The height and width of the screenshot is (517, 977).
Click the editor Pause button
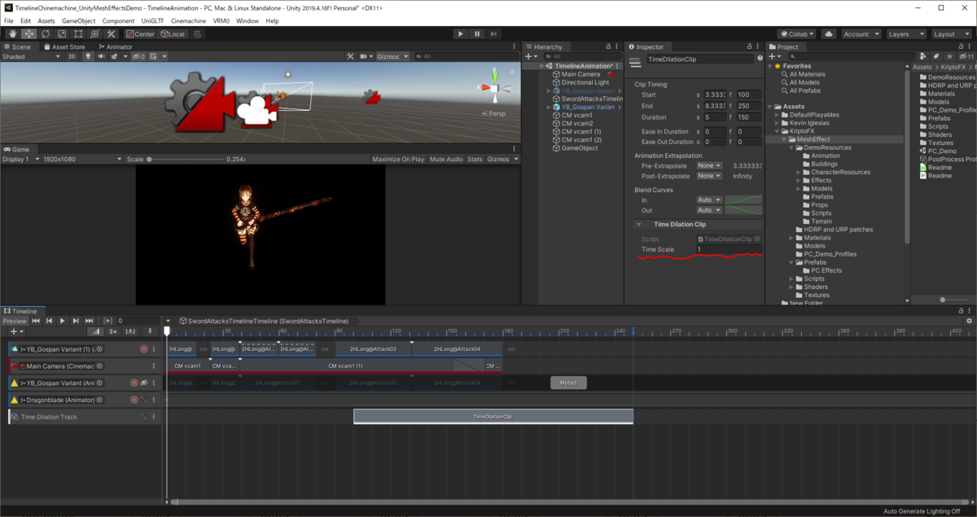477,34
